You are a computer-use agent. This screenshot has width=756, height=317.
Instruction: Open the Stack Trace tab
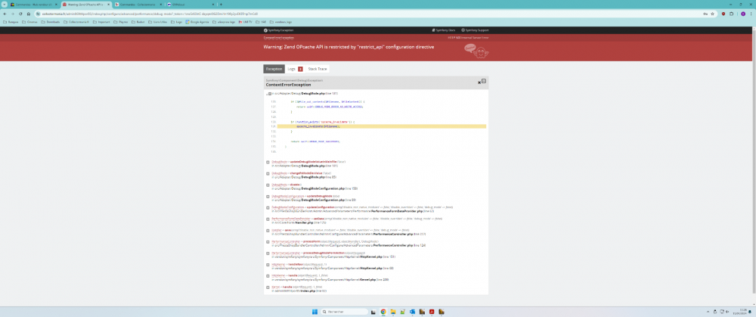pos(318,69)
